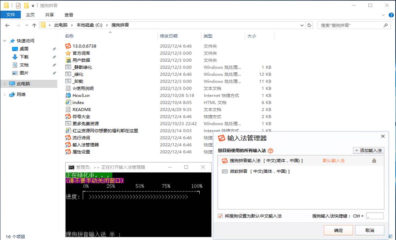Click the new folder icon in quick access toolbar
396x240 pixels.
pos(26,5)
